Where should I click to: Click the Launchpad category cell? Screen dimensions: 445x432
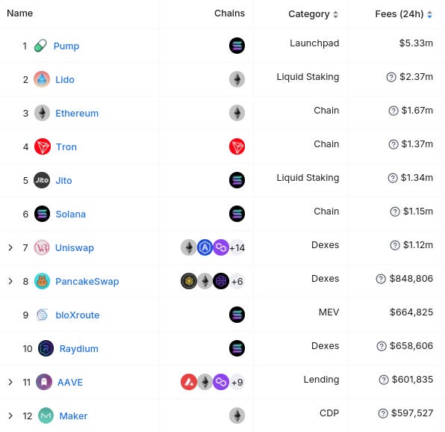coord(314,43)
